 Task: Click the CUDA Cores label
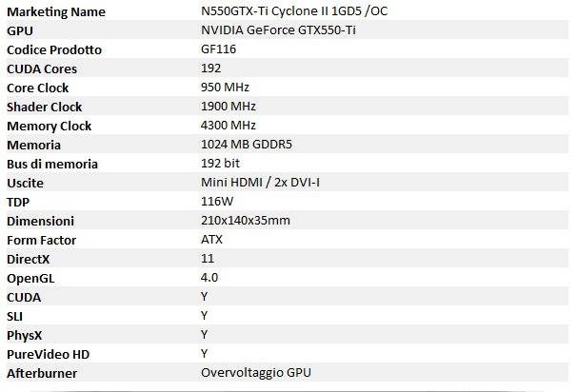pyautogui.click(x=42, y=69)
